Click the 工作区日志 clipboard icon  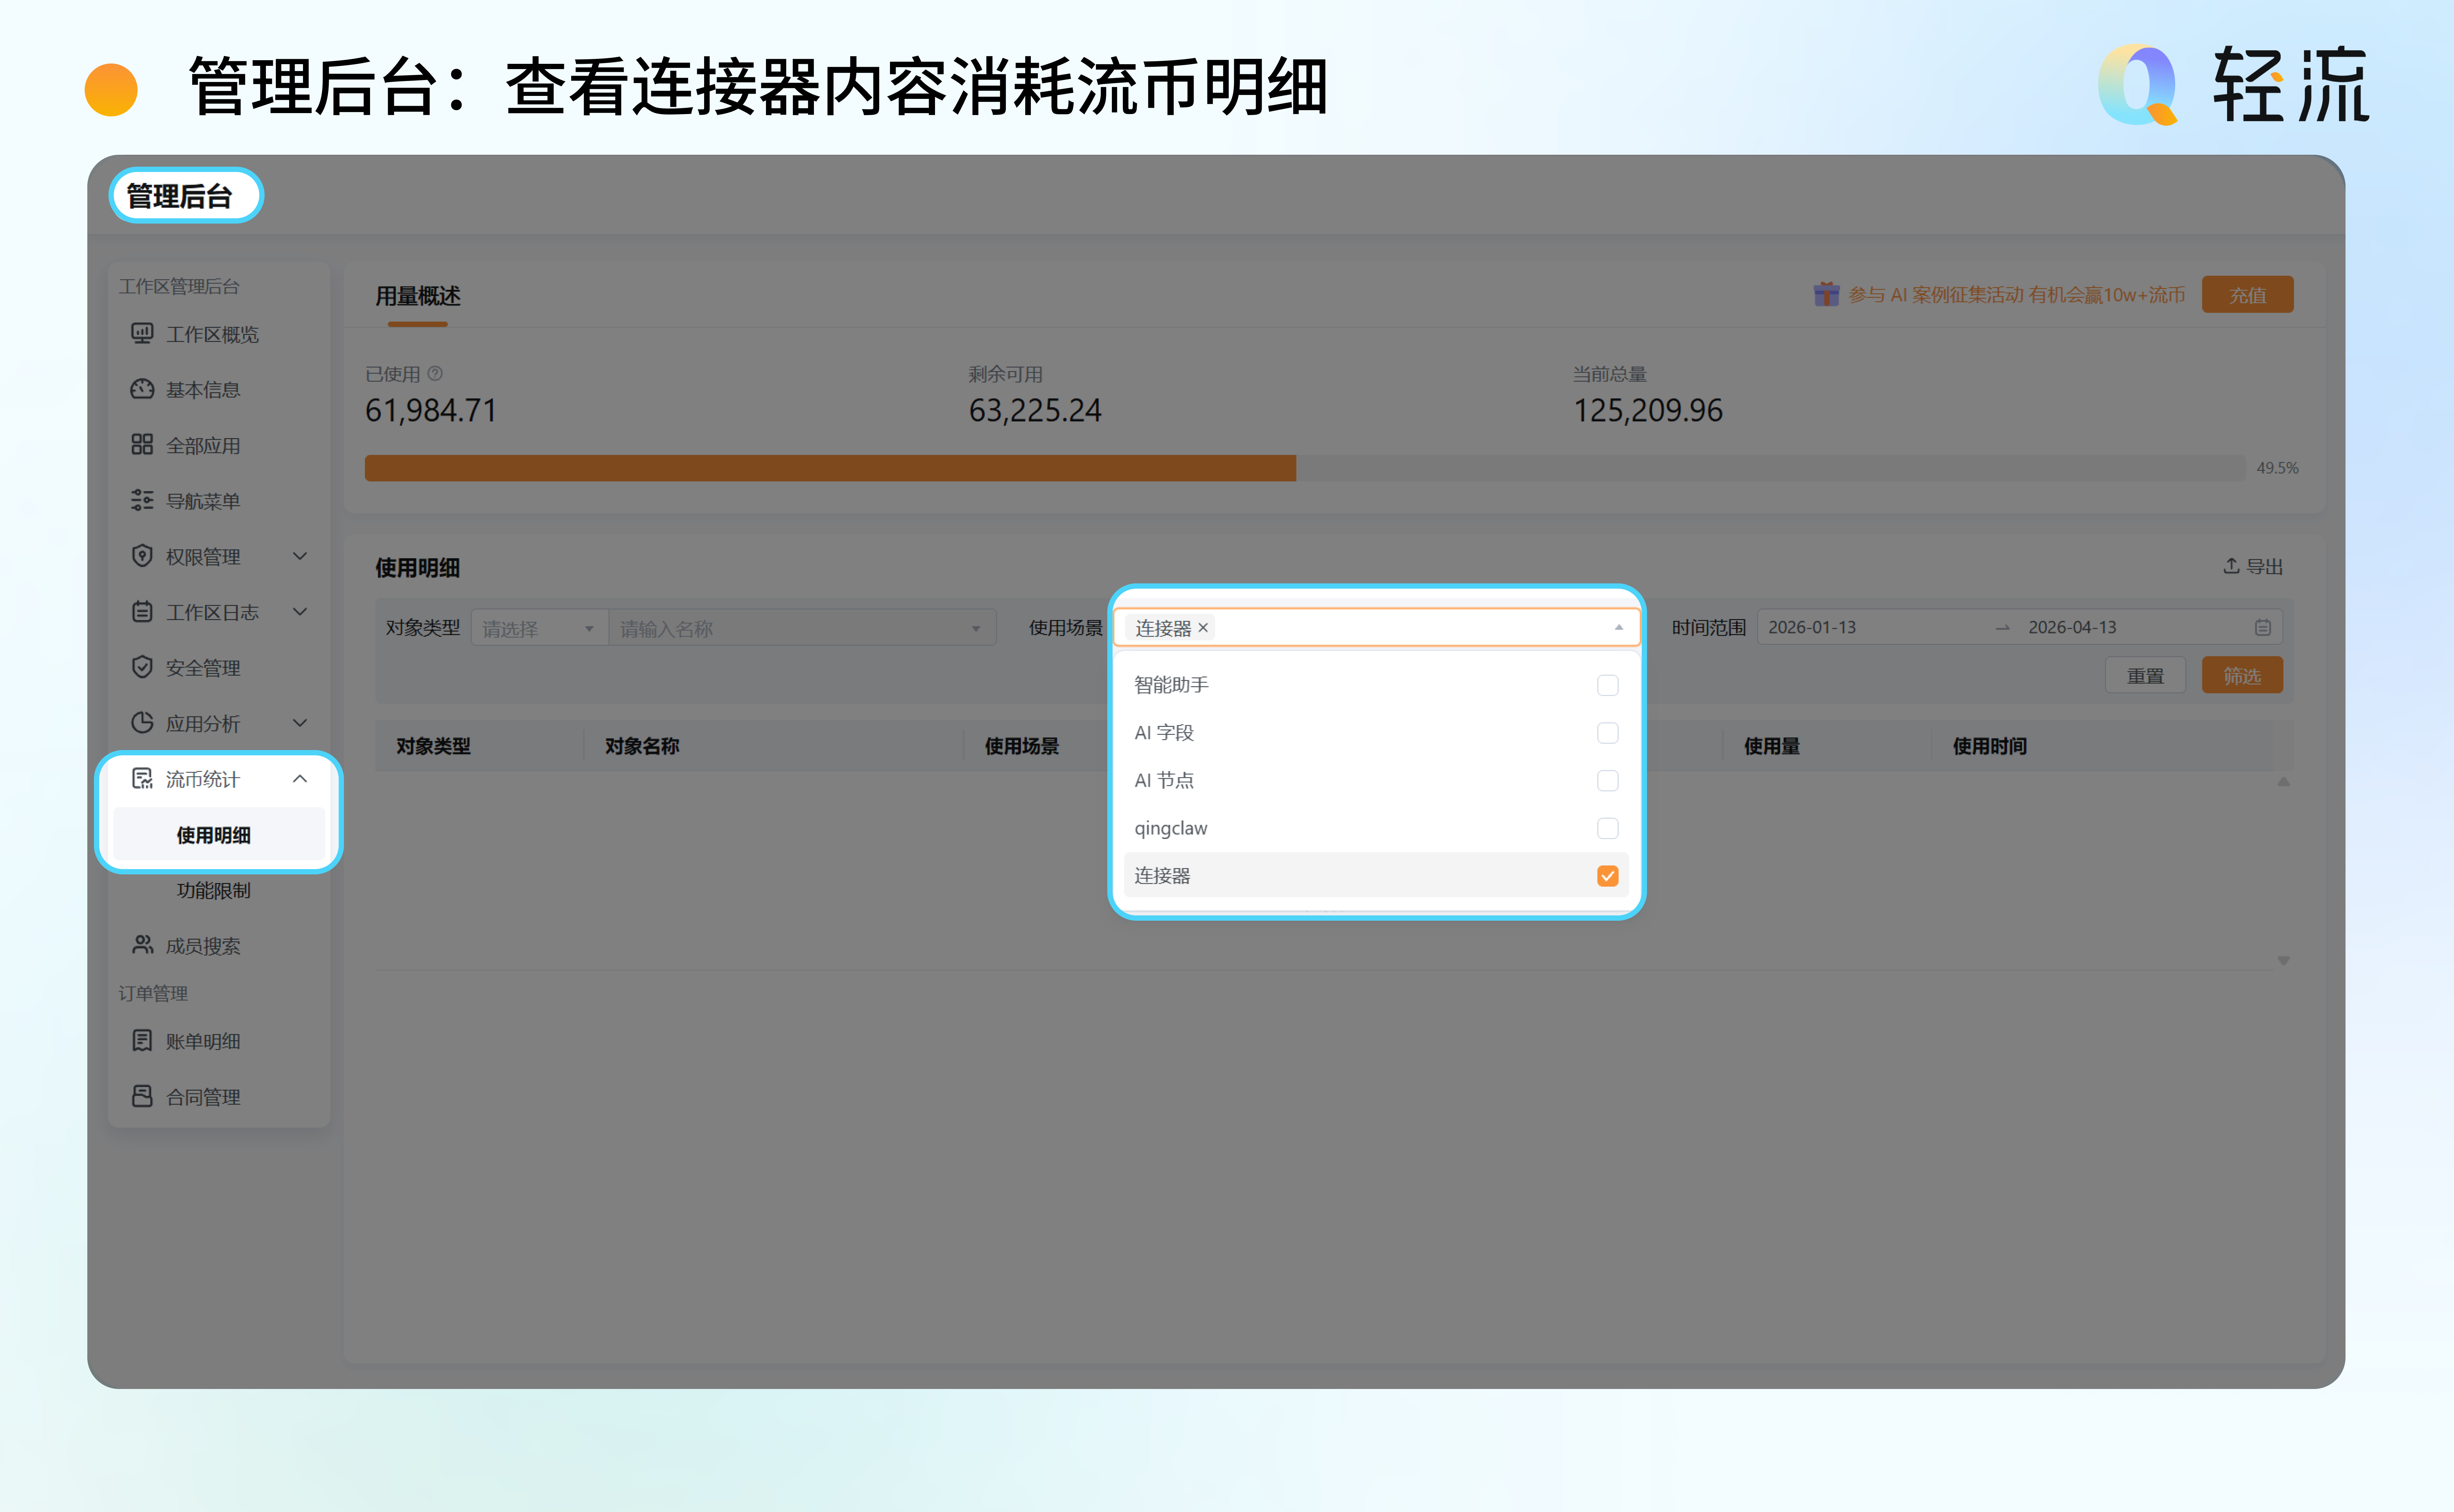(x=142, y=611)
